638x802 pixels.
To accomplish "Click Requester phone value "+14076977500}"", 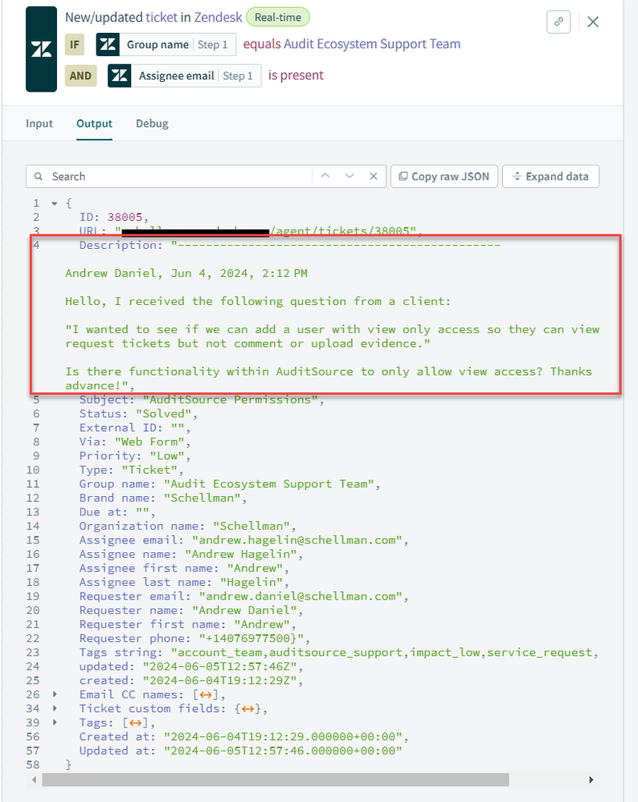I will click(x=251, y=638).
